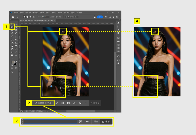Open the notifications bell icon
This screenshot has height=135, width=196.
click(106, 17)
